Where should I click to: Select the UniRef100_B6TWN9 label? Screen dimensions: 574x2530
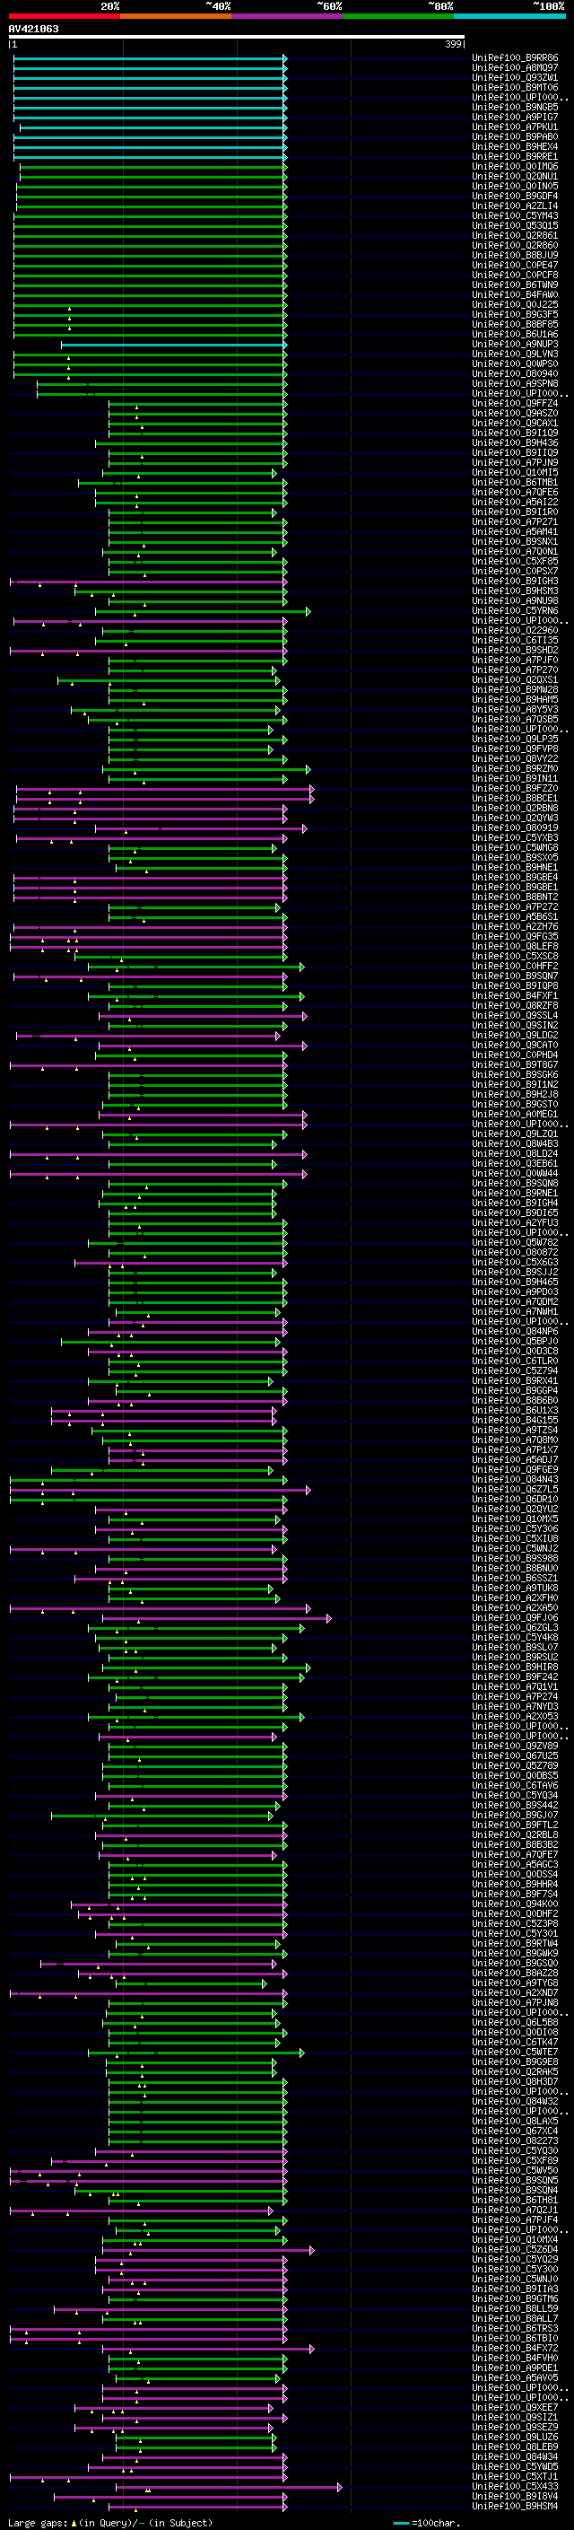coord(515,285)
